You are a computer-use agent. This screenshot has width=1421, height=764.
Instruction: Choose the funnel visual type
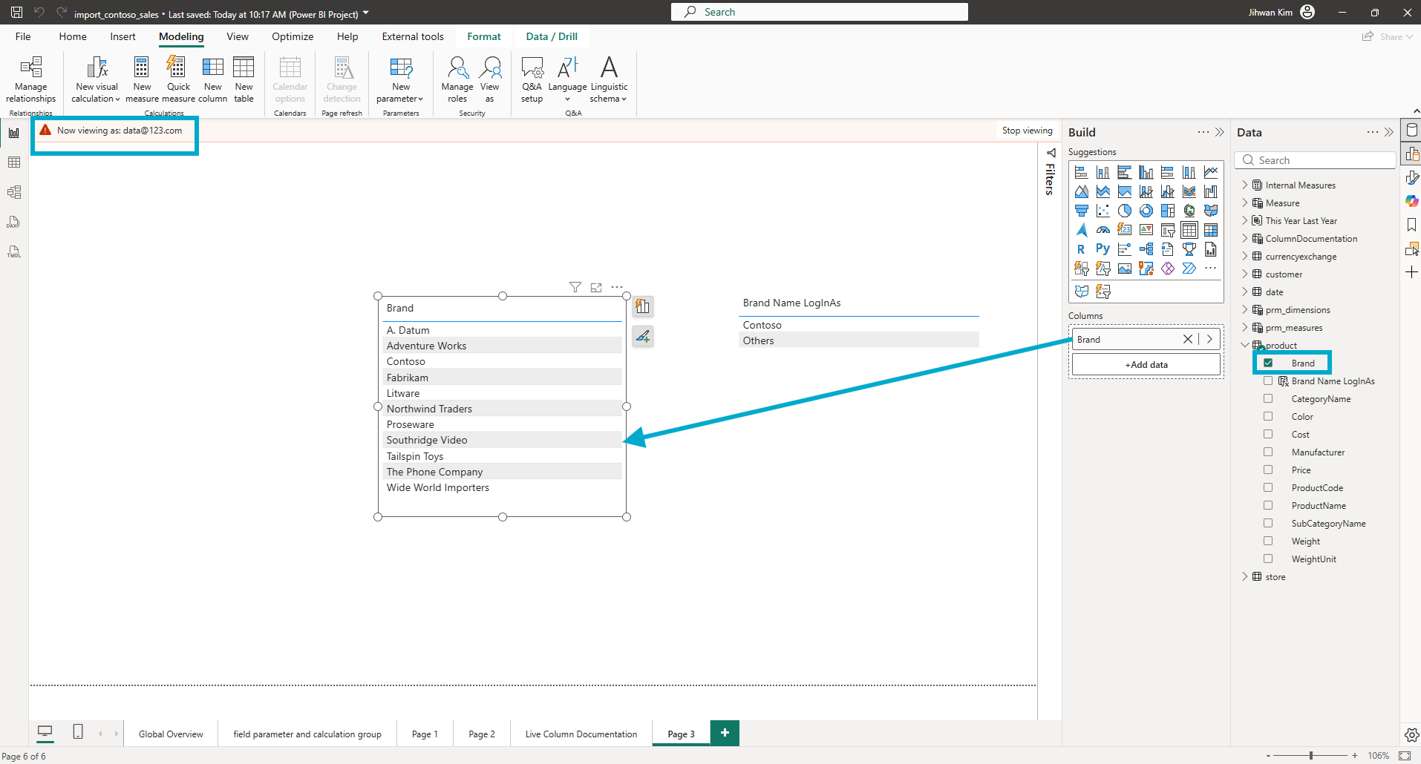click(x=1082, y=211)
